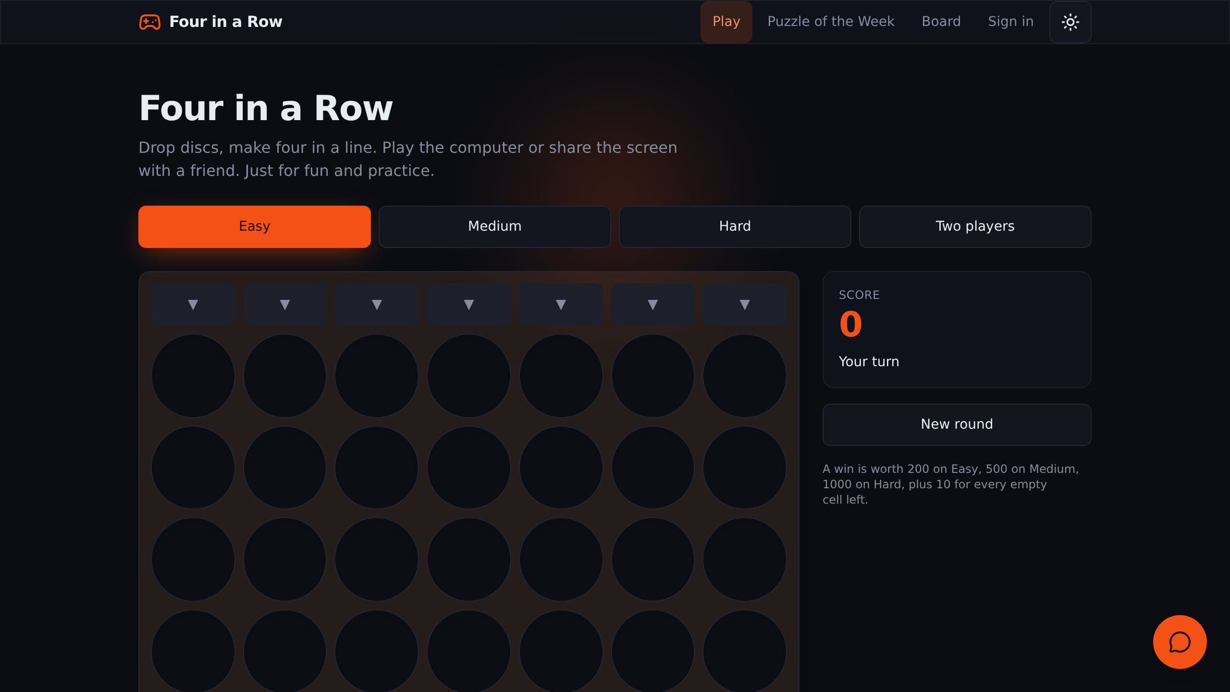Go to the Board page

click(x=941, y=22)
